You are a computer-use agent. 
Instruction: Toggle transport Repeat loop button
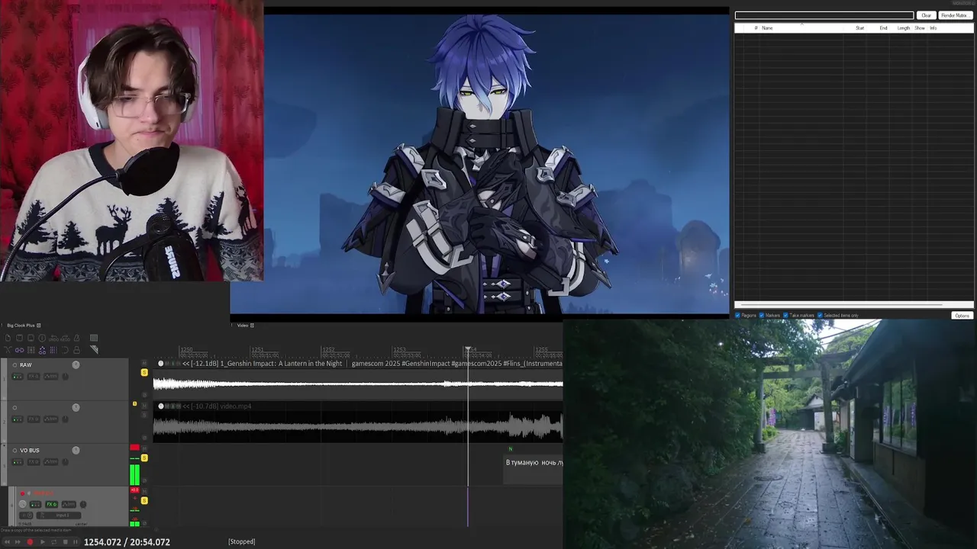[x=54, y=542]
